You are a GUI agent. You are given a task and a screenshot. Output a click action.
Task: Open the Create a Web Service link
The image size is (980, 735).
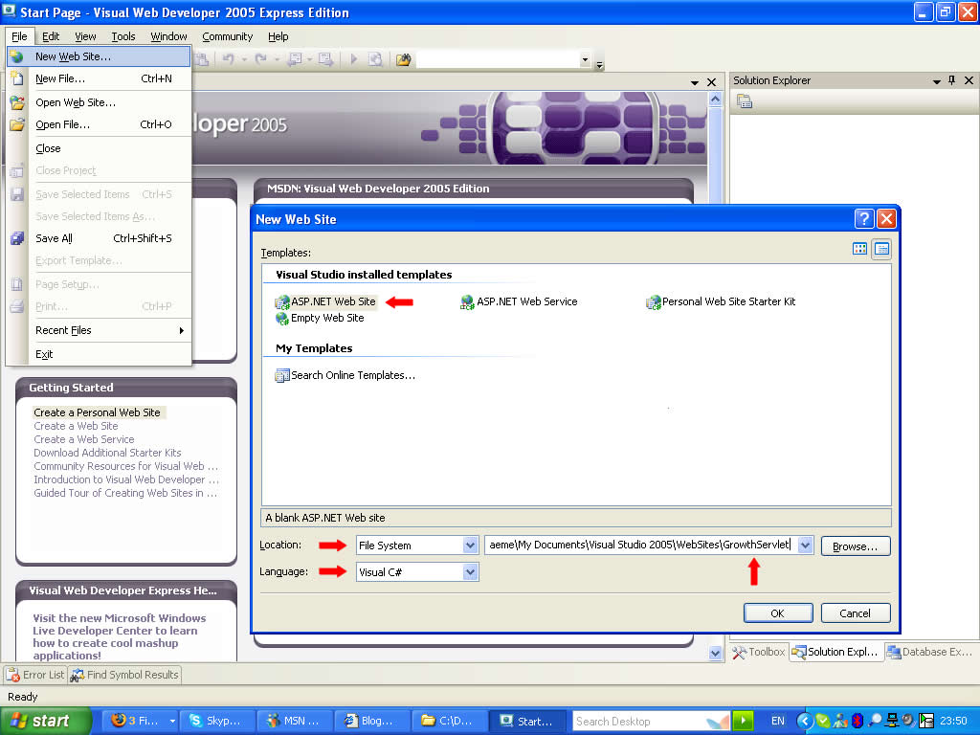84,439
